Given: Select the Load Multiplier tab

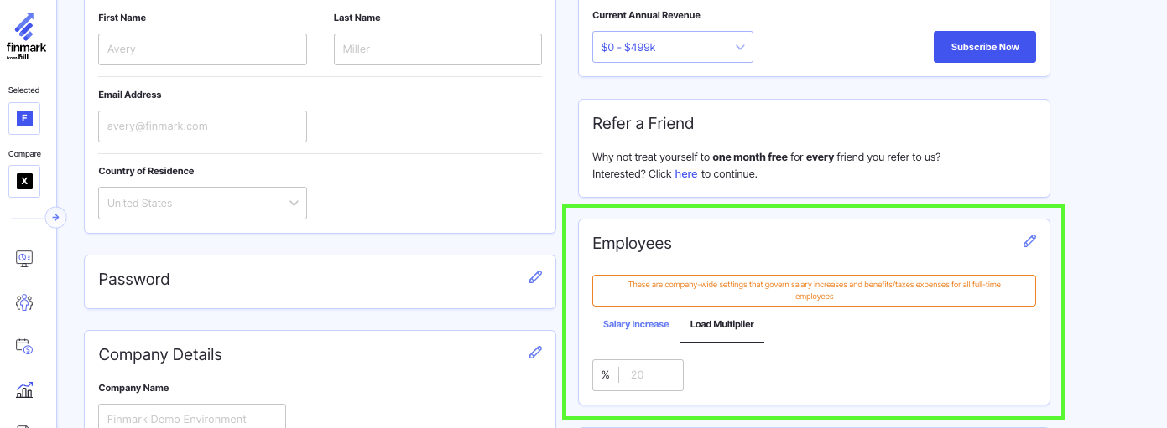Looking at the screenshot, I should point(722,324).
